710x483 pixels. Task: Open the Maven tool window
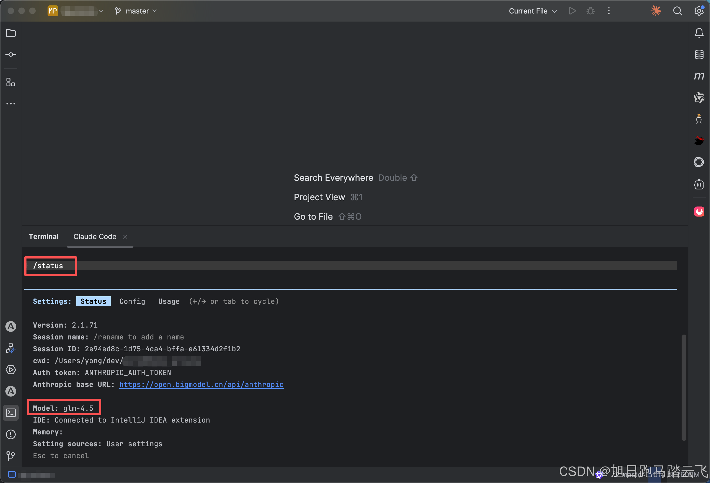[699, 76]
